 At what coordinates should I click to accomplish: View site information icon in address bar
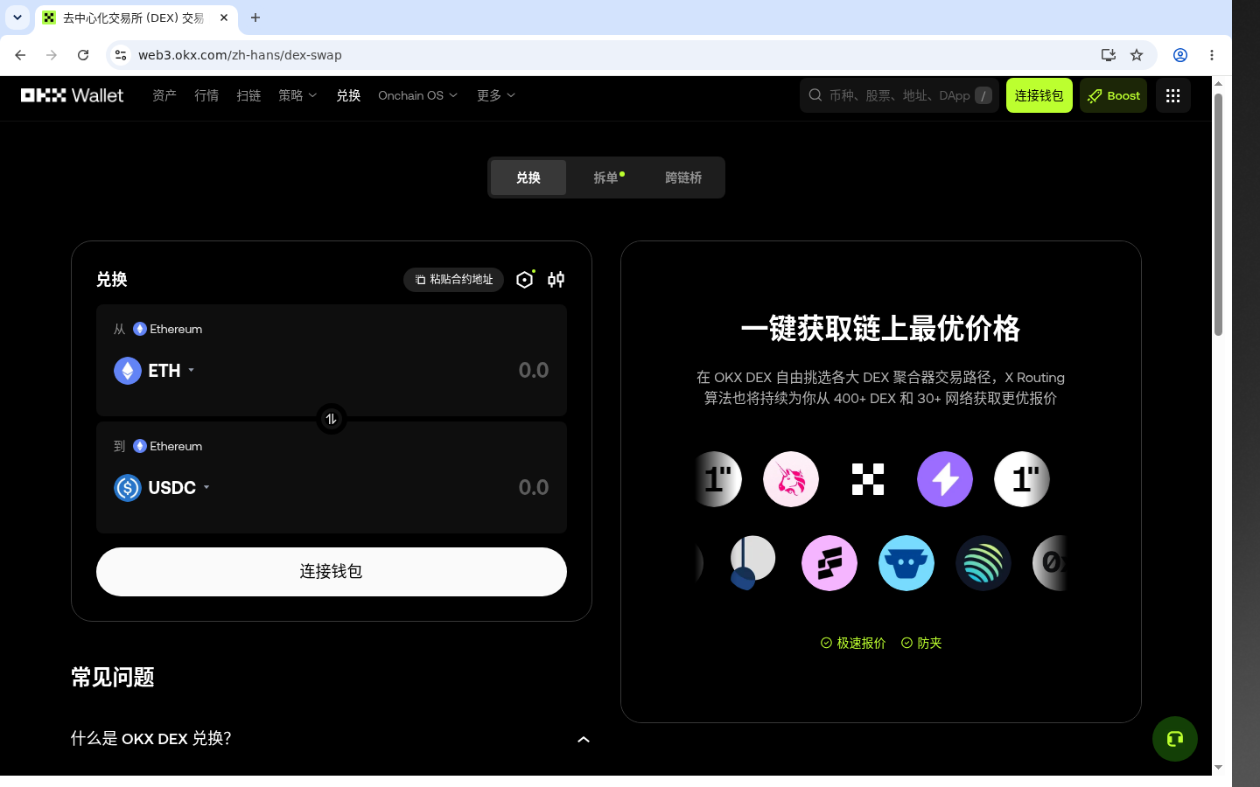tap(121, 55)
